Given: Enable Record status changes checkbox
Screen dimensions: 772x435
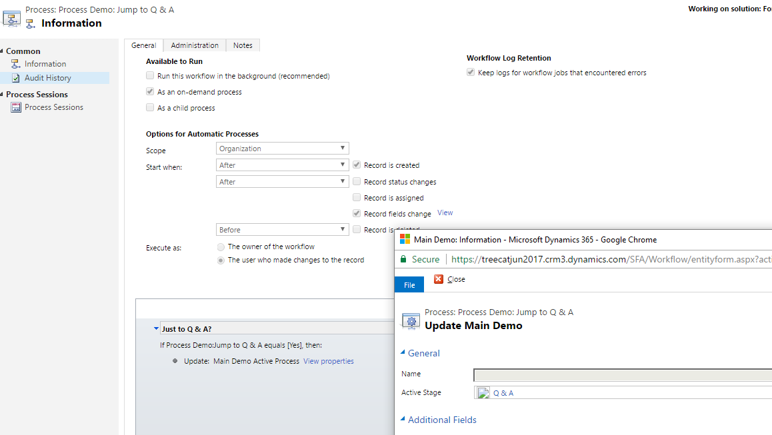Looking at the screenshot, I should [357, 182].
